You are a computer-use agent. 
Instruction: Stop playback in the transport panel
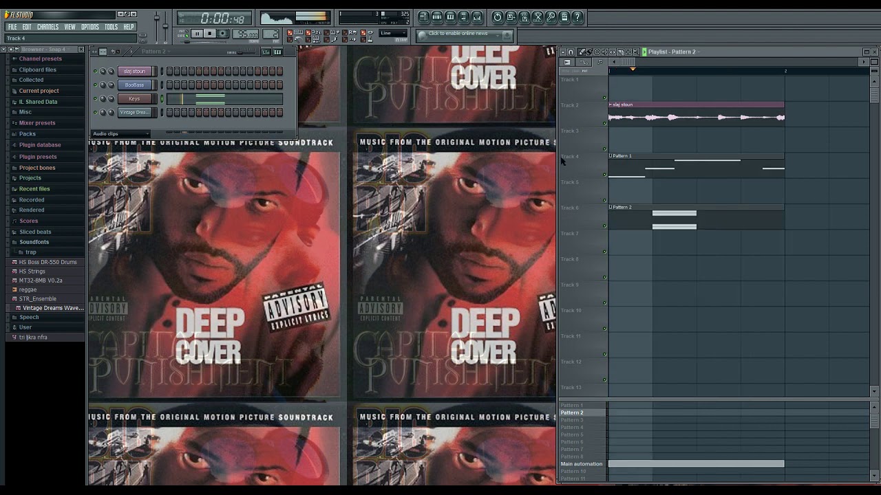pyautogui.click(x=210, y=34)
